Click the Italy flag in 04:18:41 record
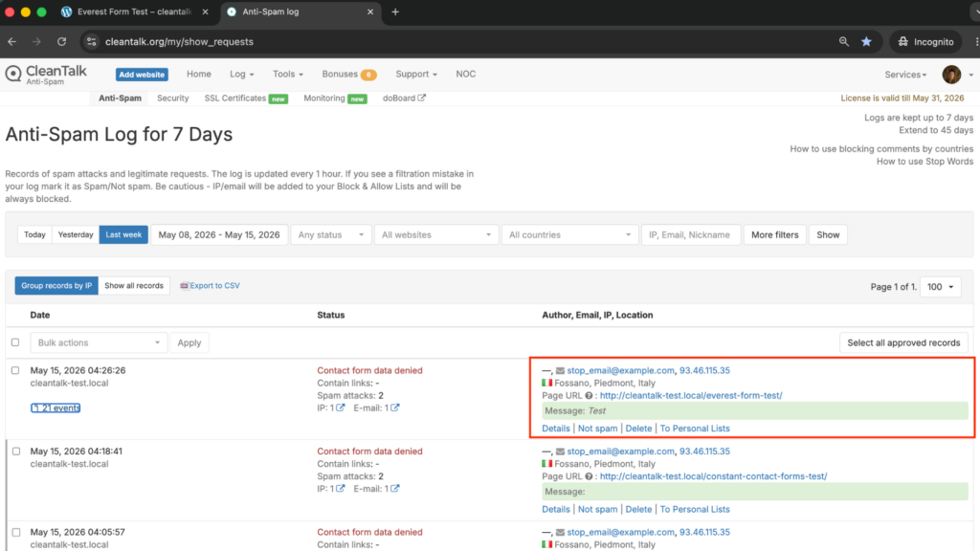 click(x=546, y=464)
